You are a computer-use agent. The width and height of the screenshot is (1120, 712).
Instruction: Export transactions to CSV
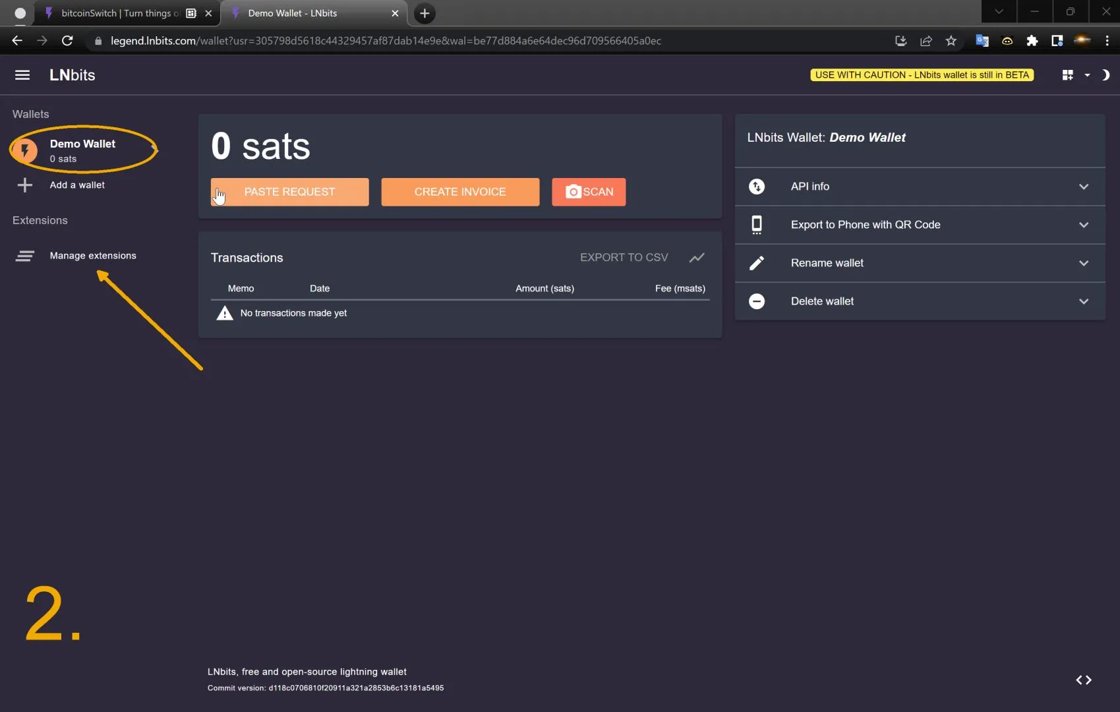(x=624, y=258)
